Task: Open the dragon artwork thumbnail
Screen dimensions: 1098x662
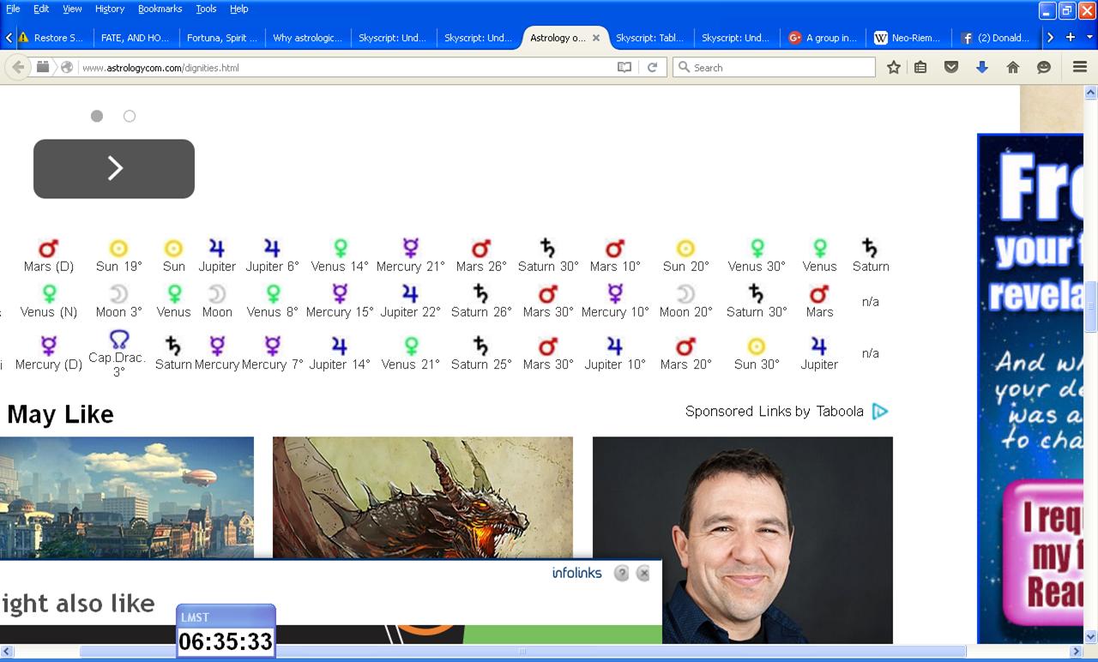Action: pos(423,497)
